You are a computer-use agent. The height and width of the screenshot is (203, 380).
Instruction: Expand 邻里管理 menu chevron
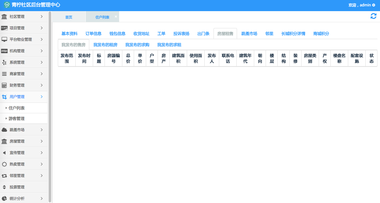(42, 176)
